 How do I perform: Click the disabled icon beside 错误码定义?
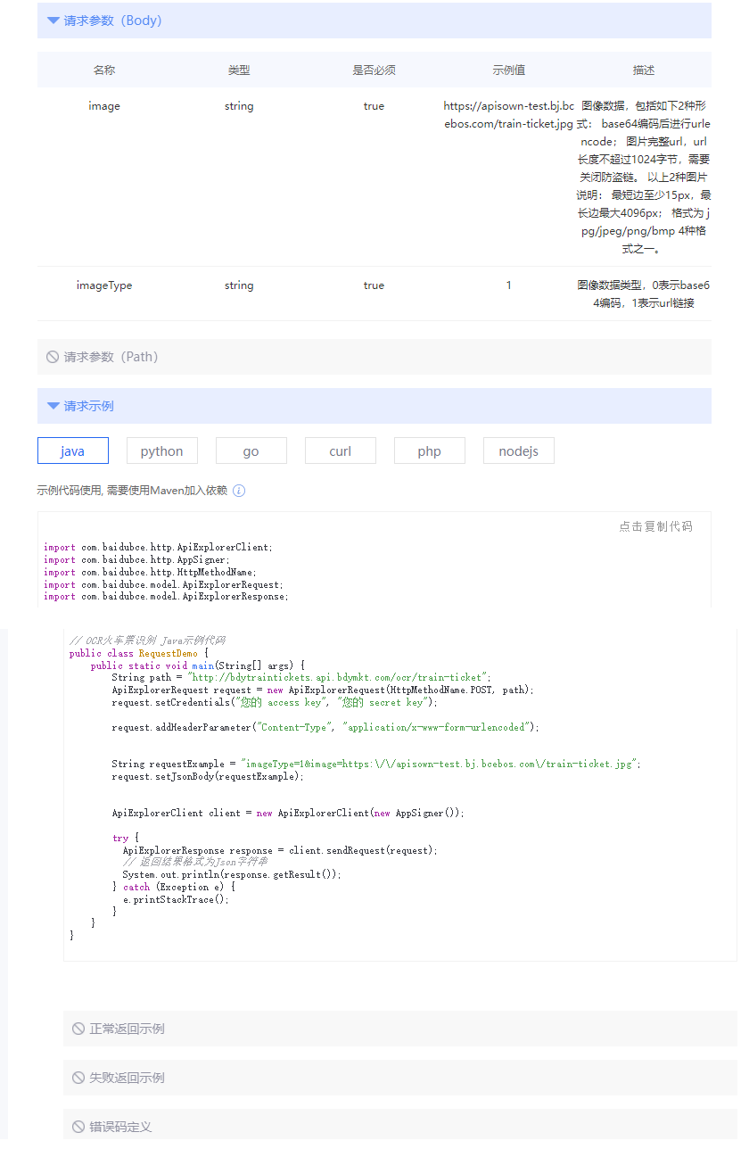pos(78,1127)
